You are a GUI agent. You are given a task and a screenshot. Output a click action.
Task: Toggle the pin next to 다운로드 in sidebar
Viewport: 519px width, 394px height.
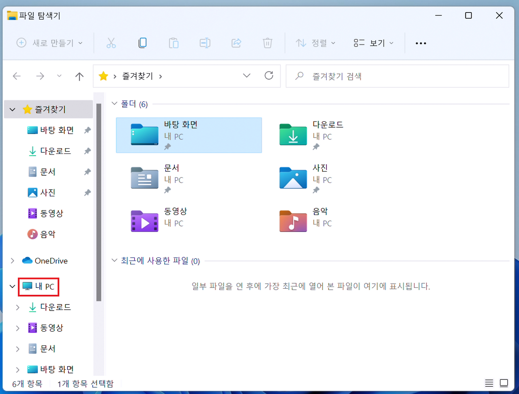tap(87, 151)
